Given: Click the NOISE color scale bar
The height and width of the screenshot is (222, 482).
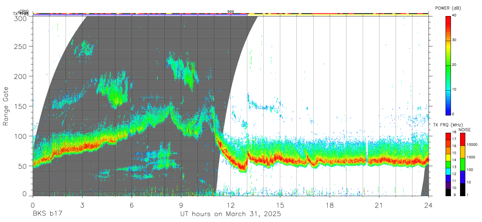Looking at the screenshot, I should coord(462,164).
